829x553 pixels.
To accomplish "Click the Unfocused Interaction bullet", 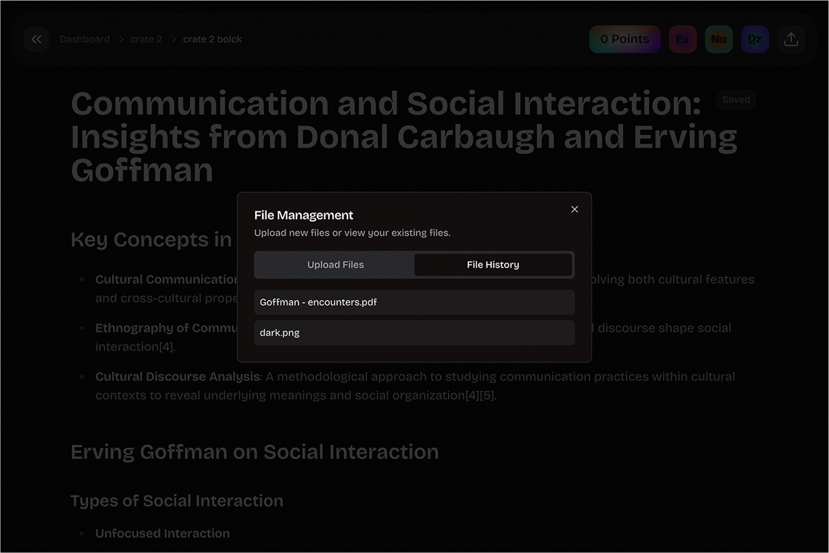I will click(163, 533).
